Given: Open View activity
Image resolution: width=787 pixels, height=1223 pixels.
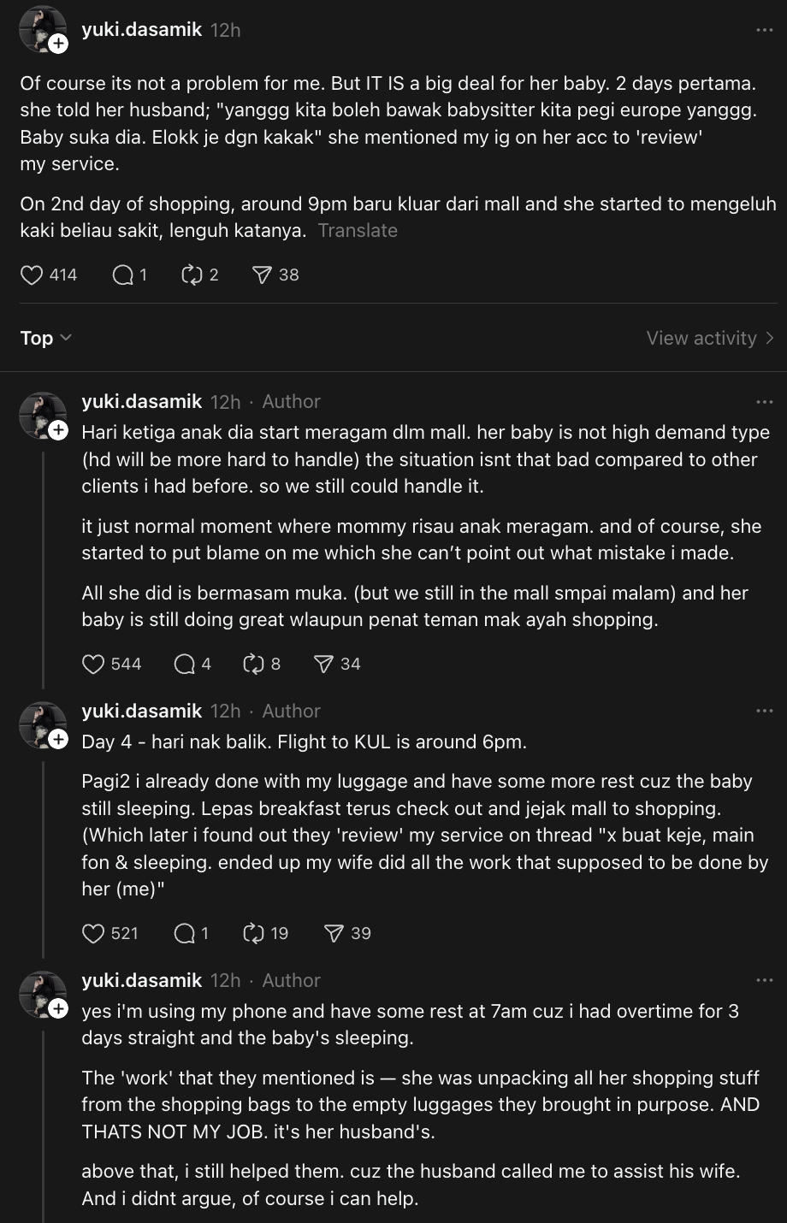Looking at the screenshot, I should point(709,338).
